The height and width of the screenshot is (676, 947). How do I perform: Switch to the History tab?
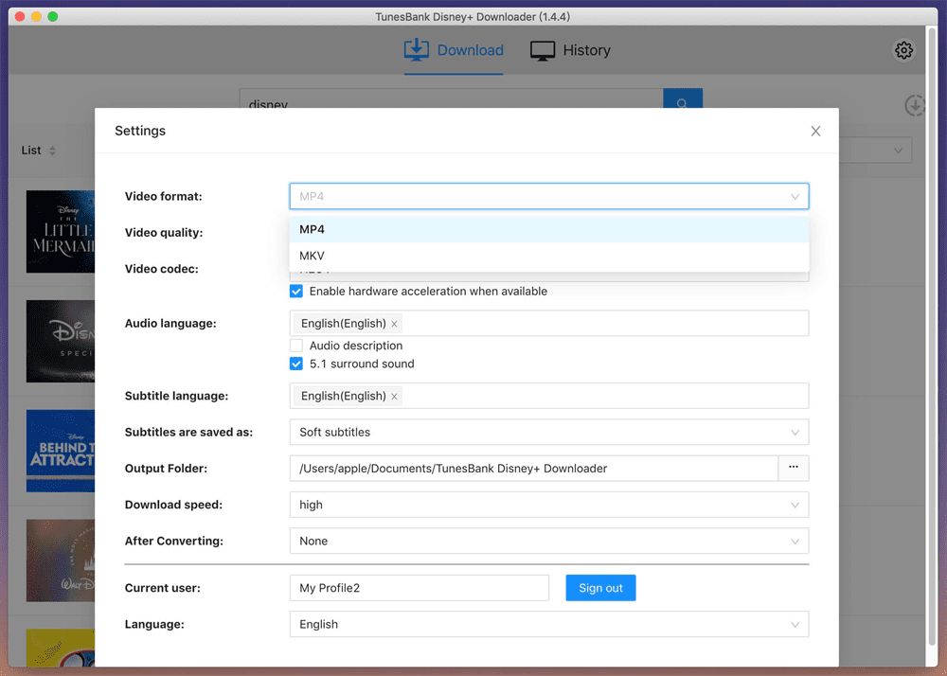click(570, 51)
